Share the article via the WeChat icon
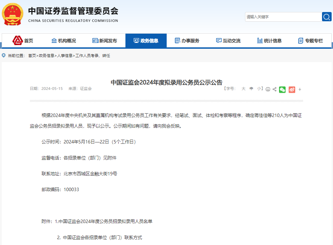This screenshot has width=333, height=245. 282,89
